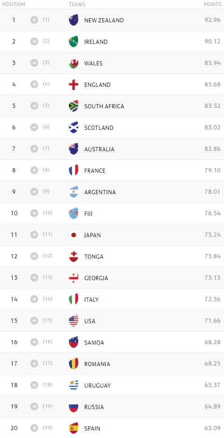Click the Argentina flag icon
224x438 pixels.
tap(74, 192)
